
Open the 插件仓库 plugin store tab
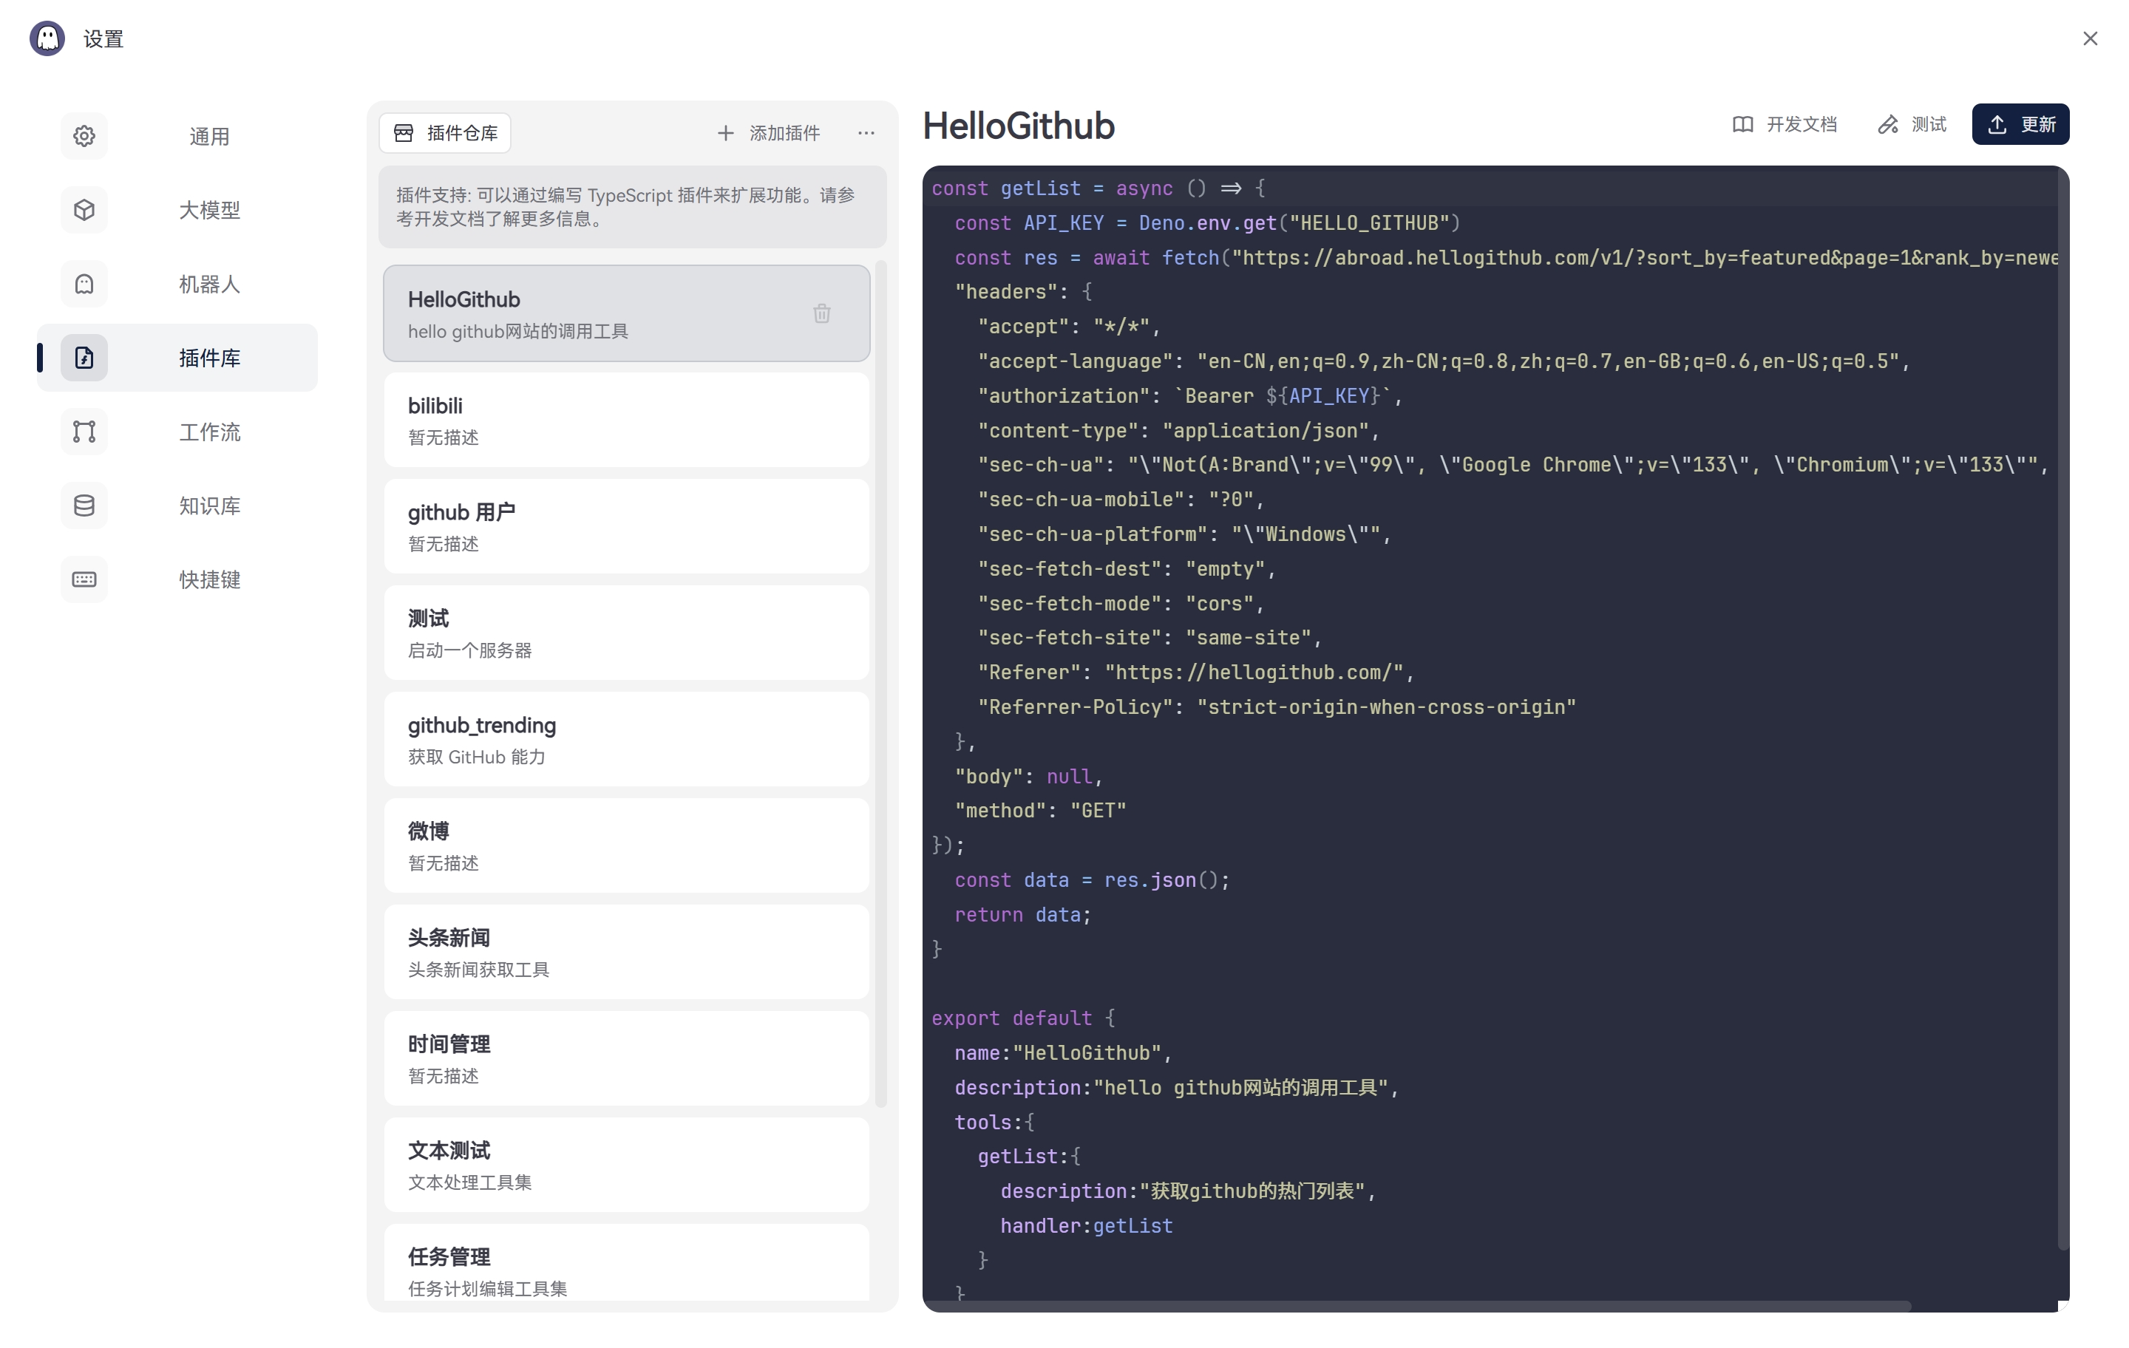[446, 134]
